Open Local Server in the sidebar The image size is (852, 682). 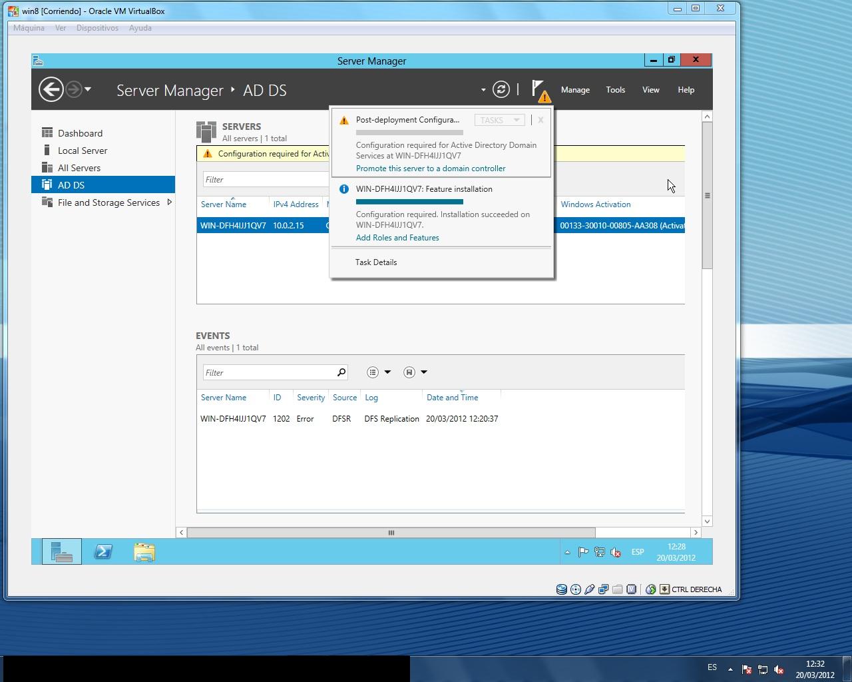[82, 151]
